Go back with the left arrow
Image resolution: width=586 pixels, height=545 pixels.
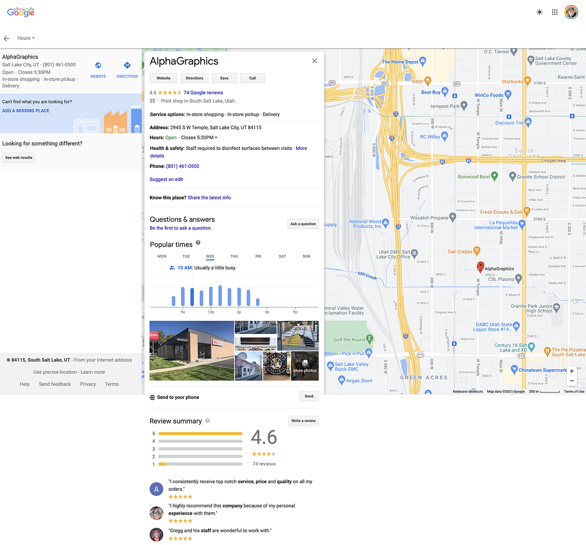coord(6,38)
